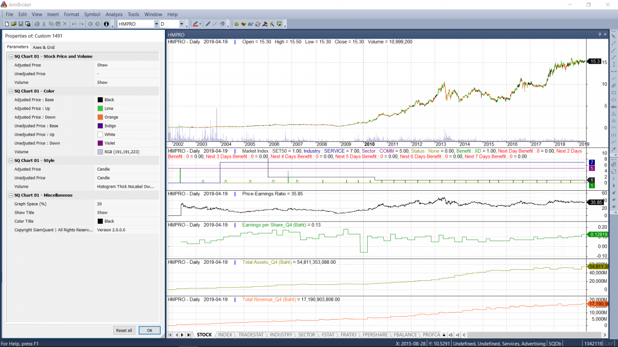Collapse SQ Chart 01 - Style section
This screenshot has width=618, height=347.
click(10, 160)
